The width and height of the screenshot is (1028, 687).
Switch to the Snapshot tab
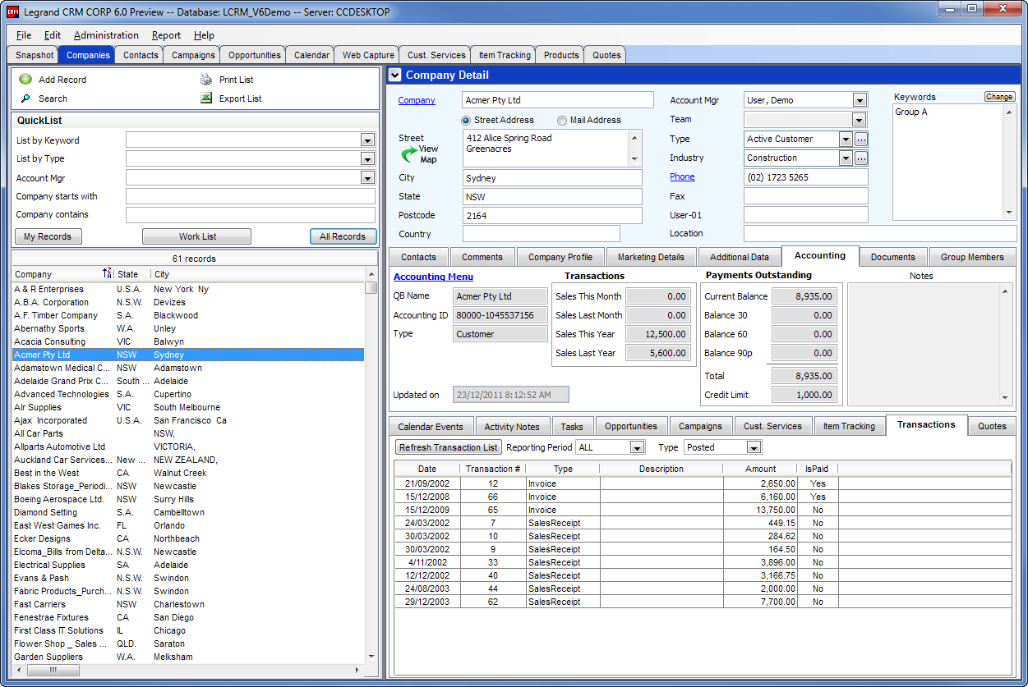(x=34, y=55)
